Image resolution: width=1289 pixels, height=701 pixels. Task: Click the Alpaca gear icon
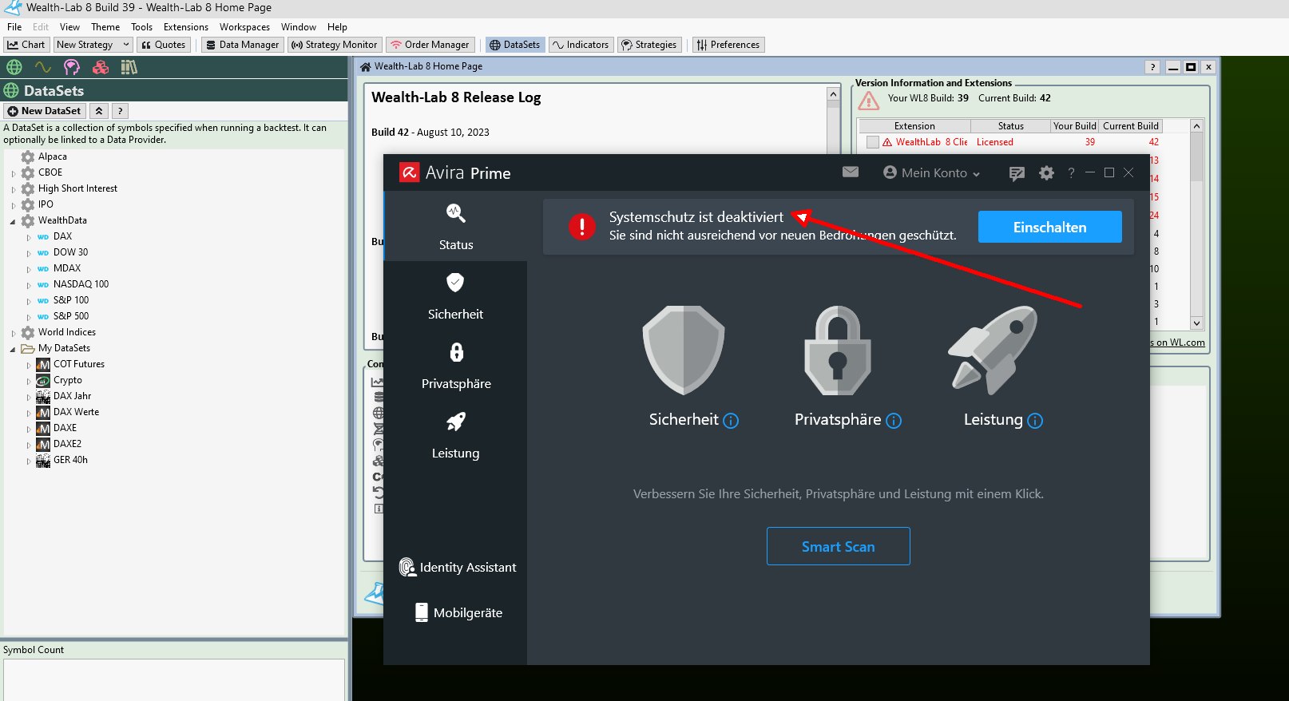pos(28,156)
